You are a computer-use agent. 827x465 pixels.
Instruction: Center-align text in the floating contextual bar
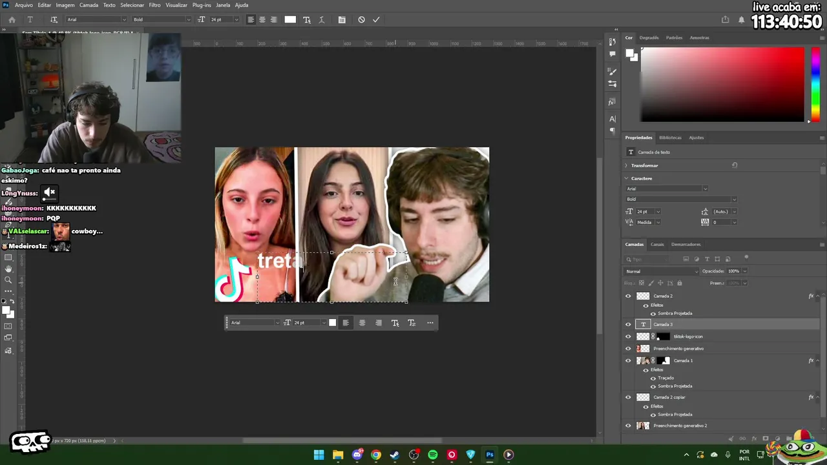tap(362, 323)
